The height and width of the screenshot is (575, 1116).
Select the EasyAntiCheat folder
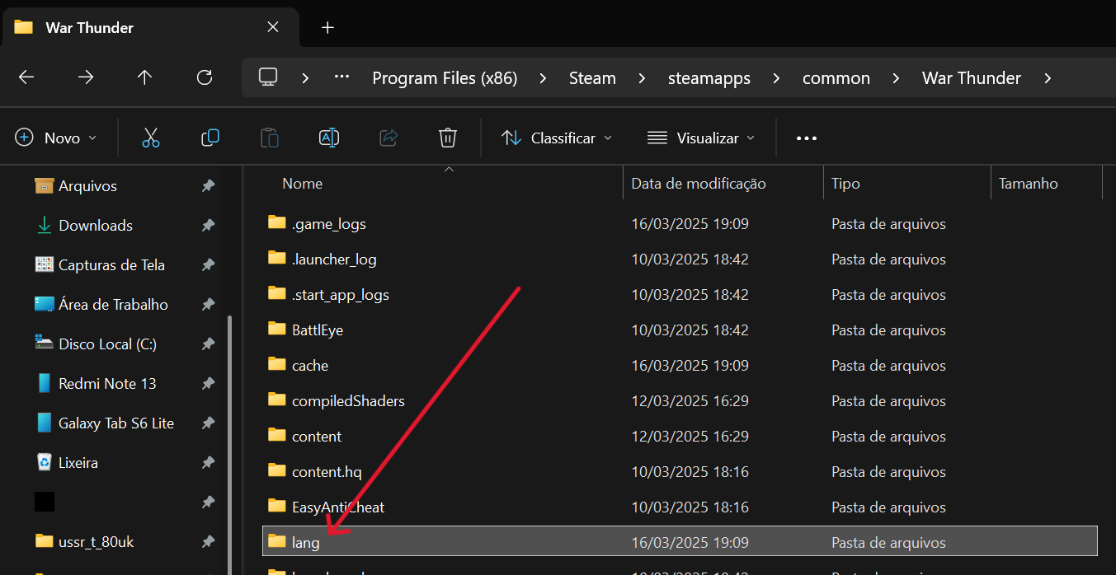(x=337, y=507)
